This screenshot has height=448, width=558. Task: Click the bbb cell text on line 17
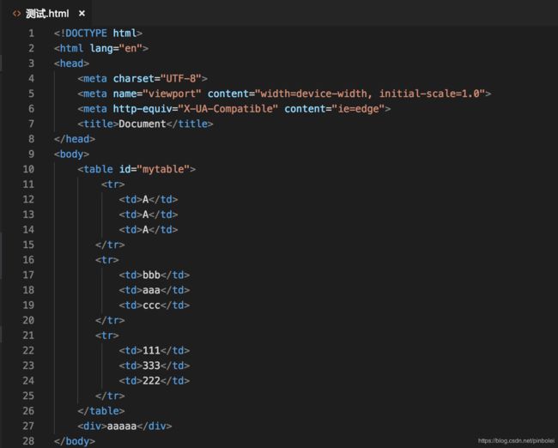151,275
